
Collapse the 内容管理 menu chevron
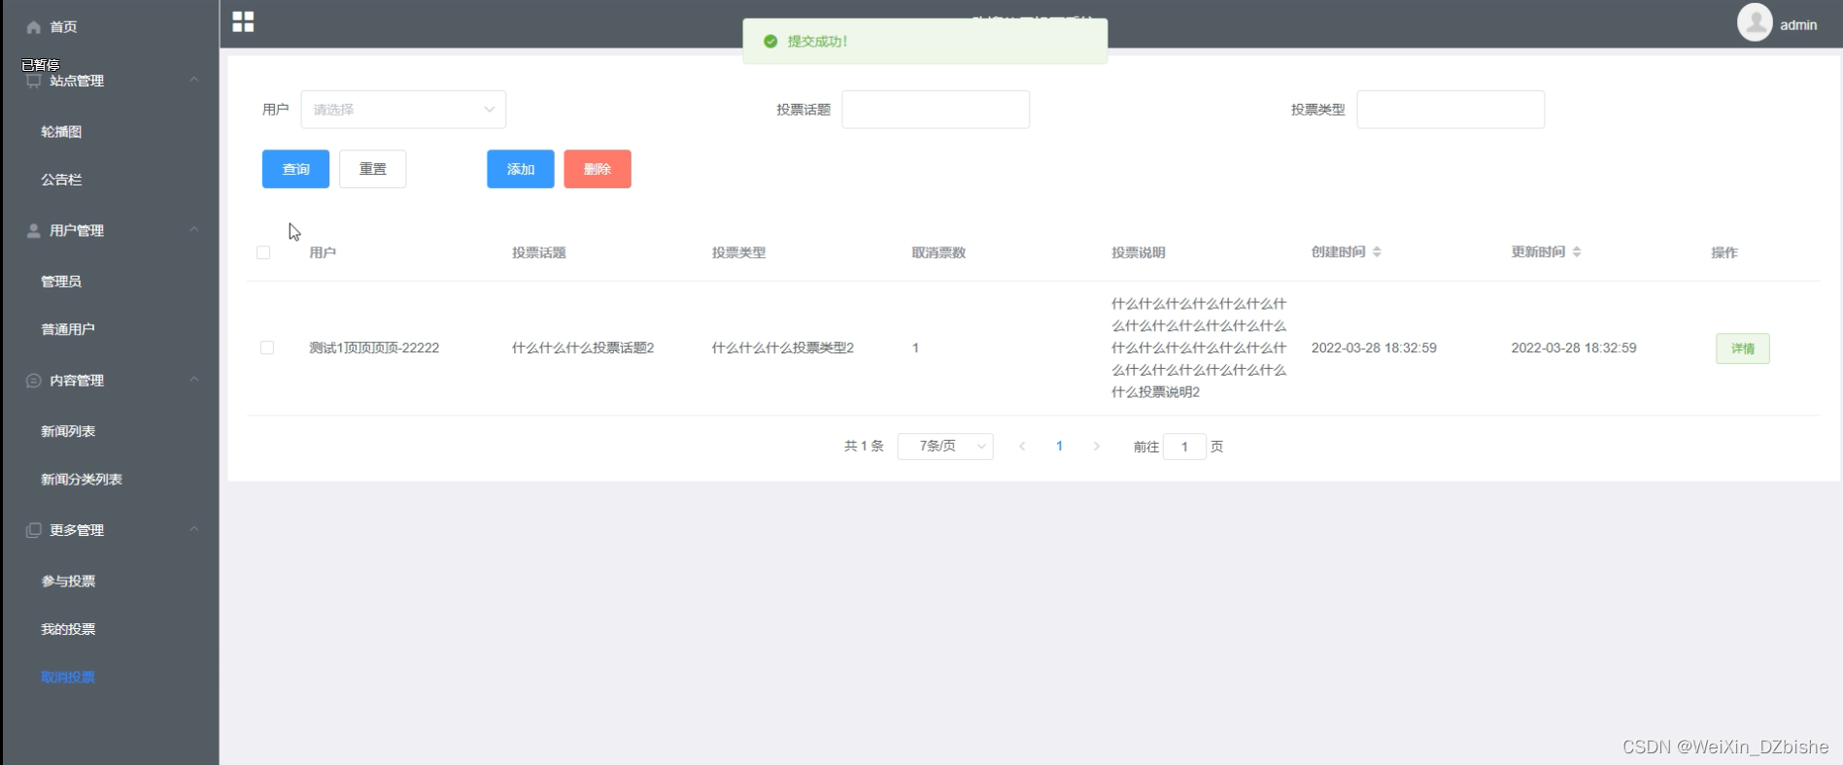[194, 380]
